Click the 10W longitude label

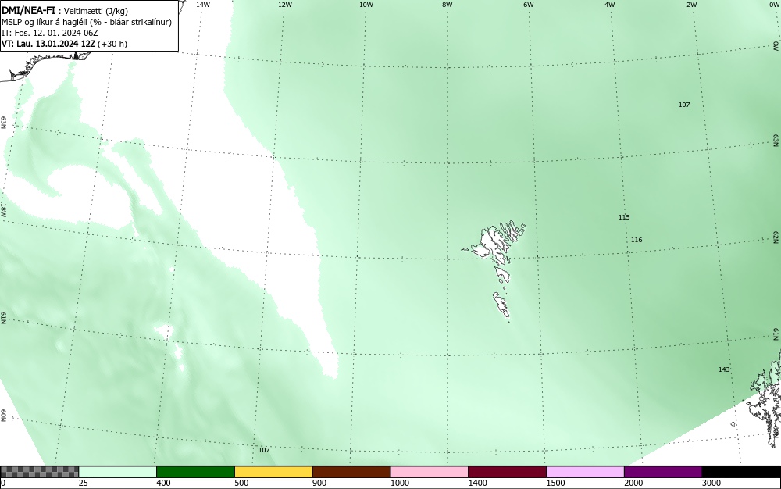coord(366,5)
